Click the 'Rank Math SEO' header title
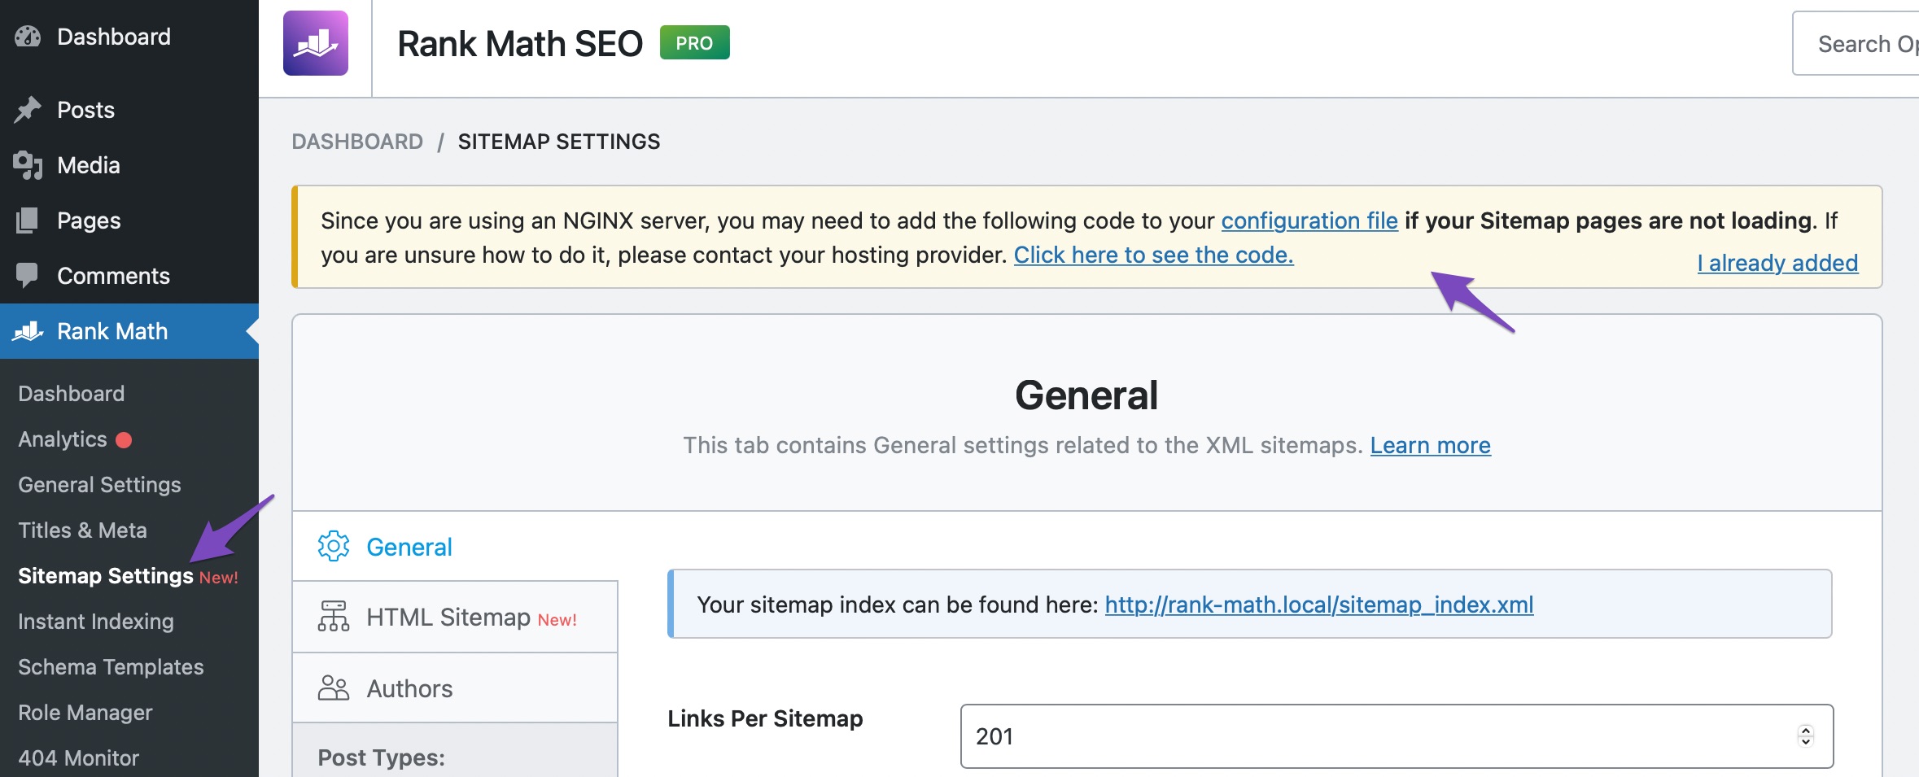Viewport: 1919px width, 777px height. (x=520, y=43)
